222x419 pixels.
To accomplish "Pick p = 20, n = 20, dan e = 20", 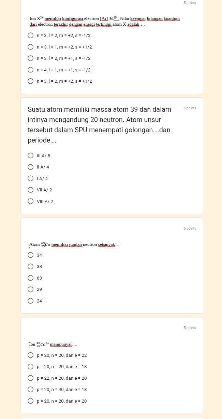I will pos(30,401).
